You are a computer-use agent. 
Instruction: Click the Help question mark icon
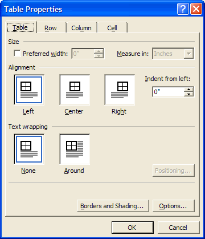click(183, 9)
